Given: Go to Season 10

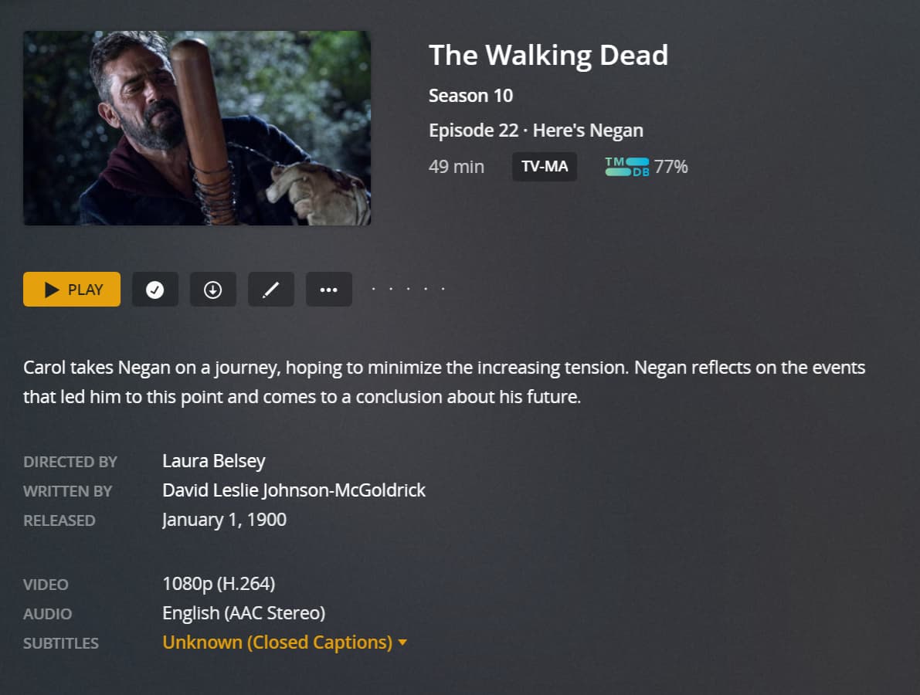Looking at the screenshot, I should (x=470, y=96).
